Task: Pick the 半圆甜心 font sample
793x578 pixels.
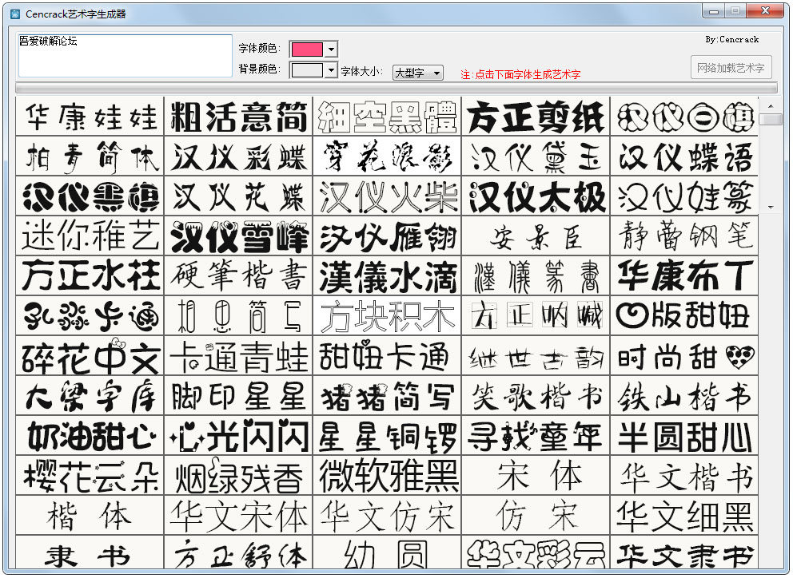Action: point(685,436)
